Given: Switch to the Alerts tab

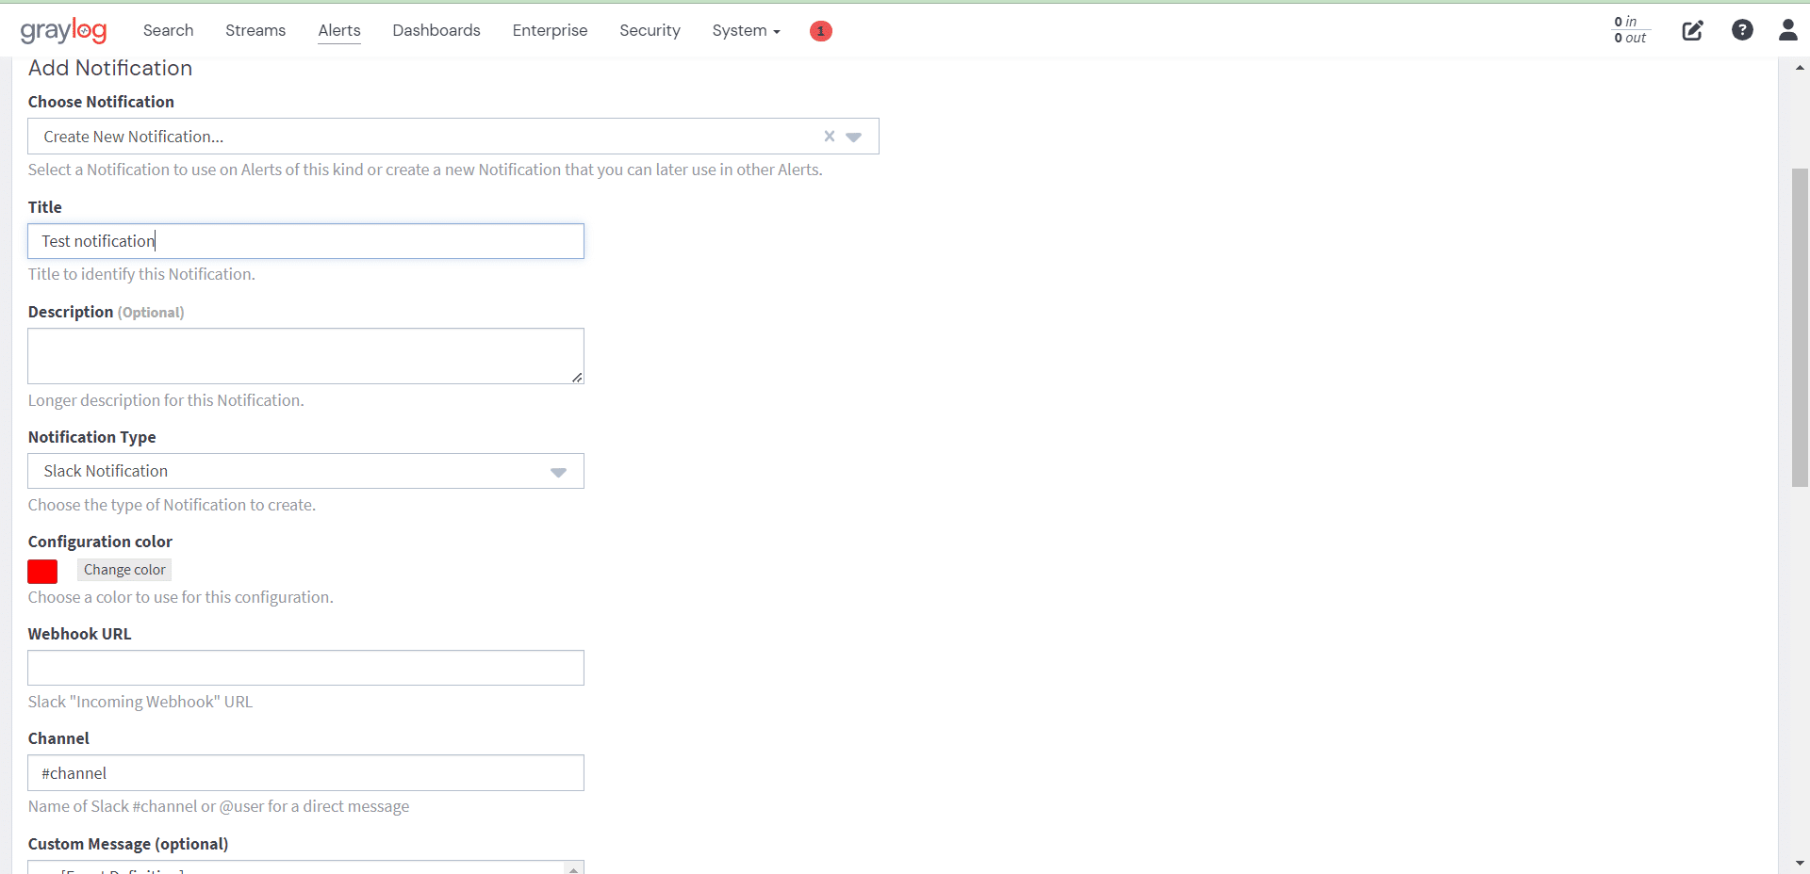Looking at the screenshot, I should [x=338, y=30].
